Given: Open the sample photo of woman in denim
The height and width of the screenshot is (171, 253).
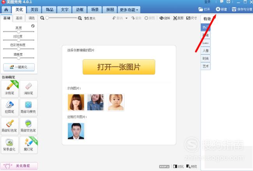Looking at the screenshot, I should pyautogui.click(x=95, y=102).
